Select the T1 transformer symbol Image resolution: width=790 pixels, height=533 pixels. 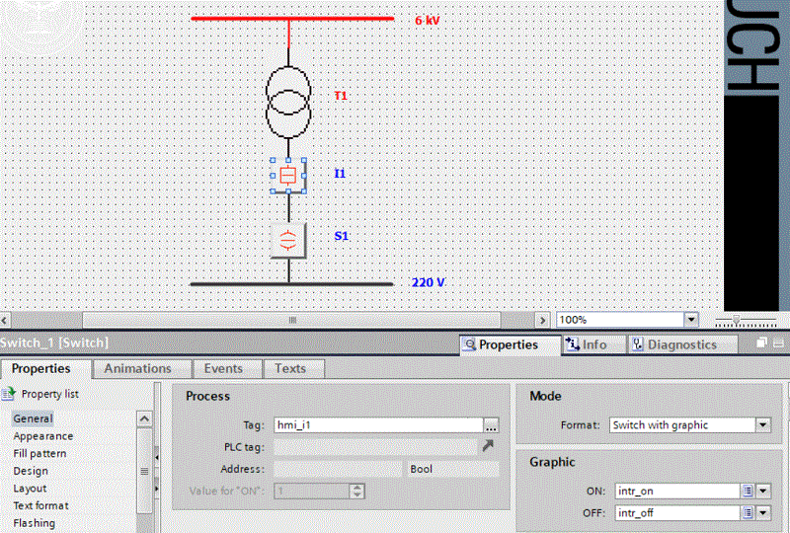pos(288,102)
